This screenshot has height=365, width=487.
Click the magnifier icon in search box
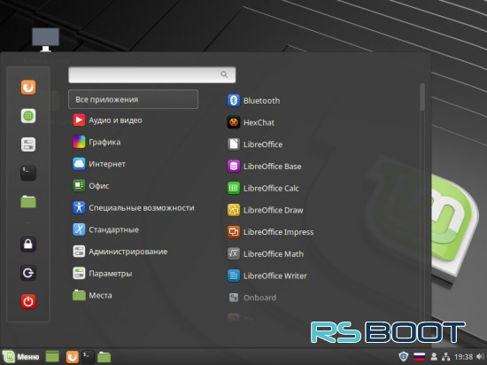pos(224,74)
